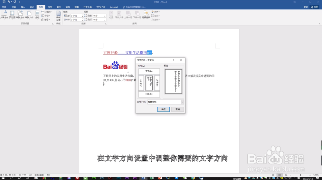This screenshot has height=180, width=322.
Task: Open the page setup dialog launcher
Action: tap(53, 24)
